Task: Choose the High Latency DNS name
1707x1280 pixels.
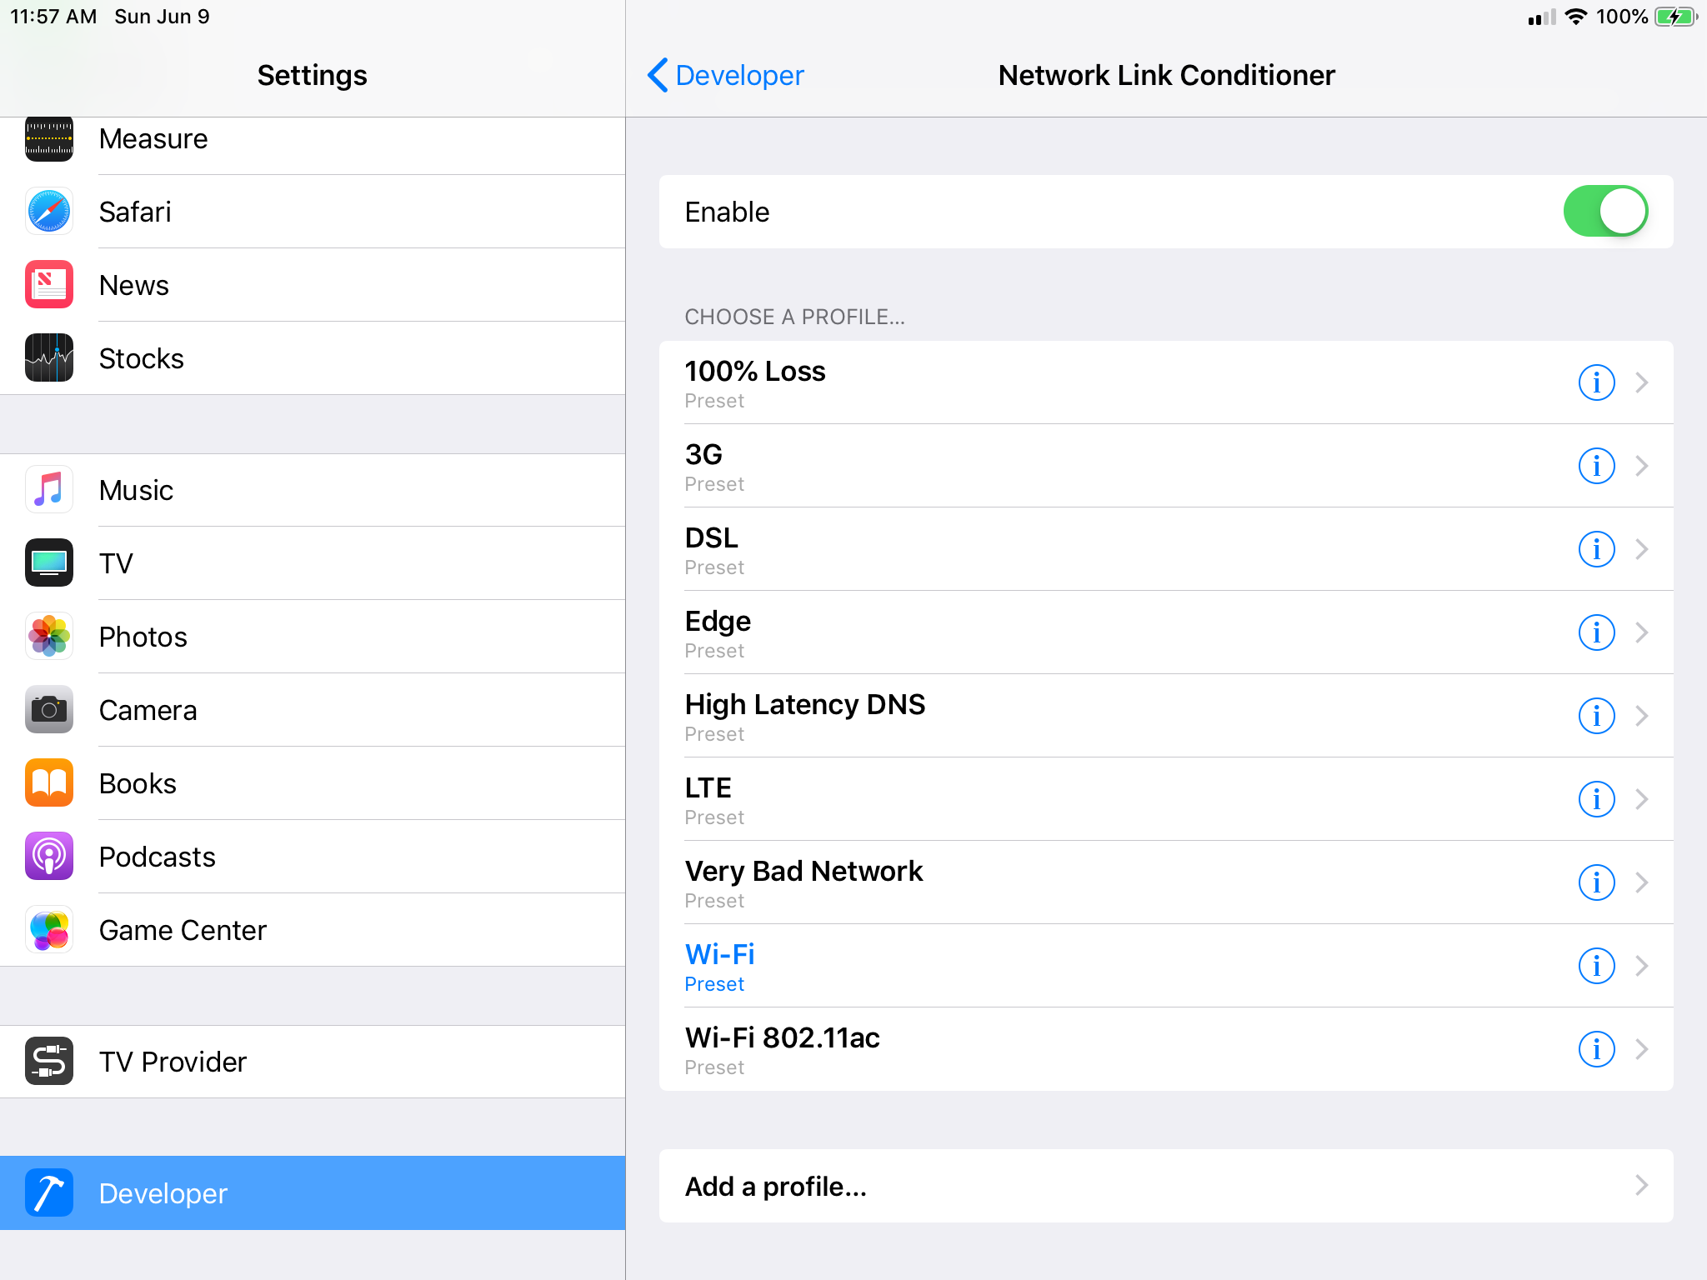Action: pyautogui.click(x=804, y=705)
